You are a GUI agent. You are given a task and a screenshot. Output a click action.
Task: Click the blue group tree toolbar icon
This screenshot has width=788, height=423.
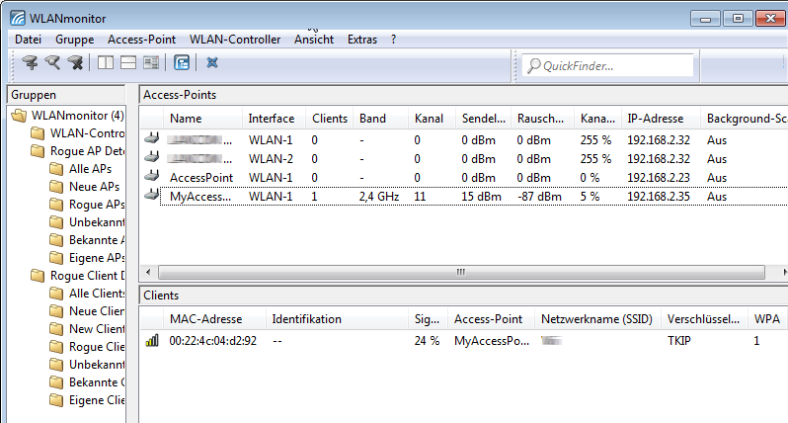[182, 63]
